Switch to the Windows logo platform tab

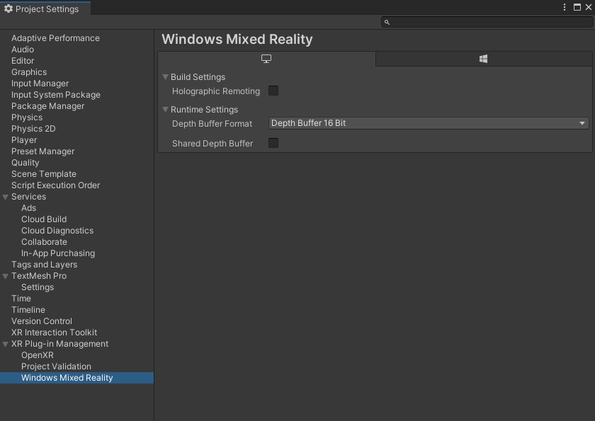483,59
